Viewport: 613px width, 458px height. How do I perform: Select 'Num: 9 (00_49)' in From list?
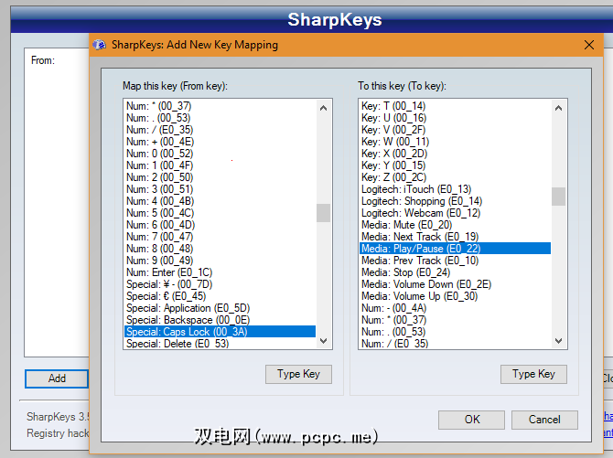pos(220,261)
